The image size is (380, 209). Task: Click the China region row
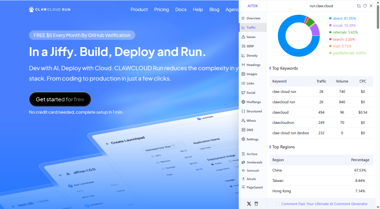point(321,170)
